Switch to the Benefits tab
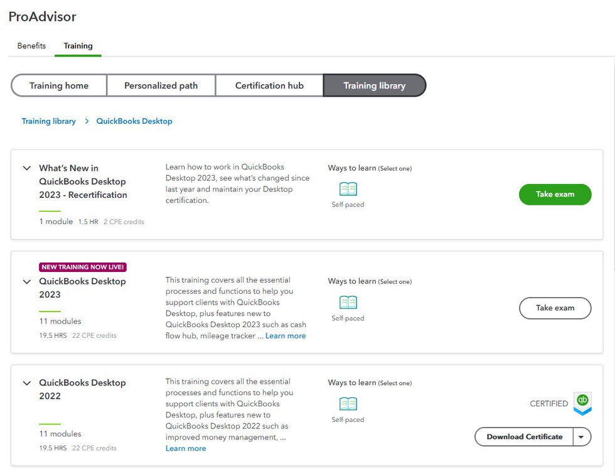615x476 pixels. [x=31, y=46]
